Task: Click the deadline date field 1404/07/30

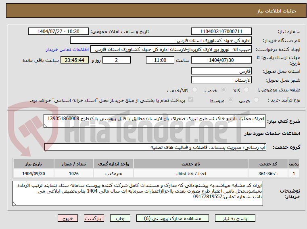Action: tap(221, 60)
